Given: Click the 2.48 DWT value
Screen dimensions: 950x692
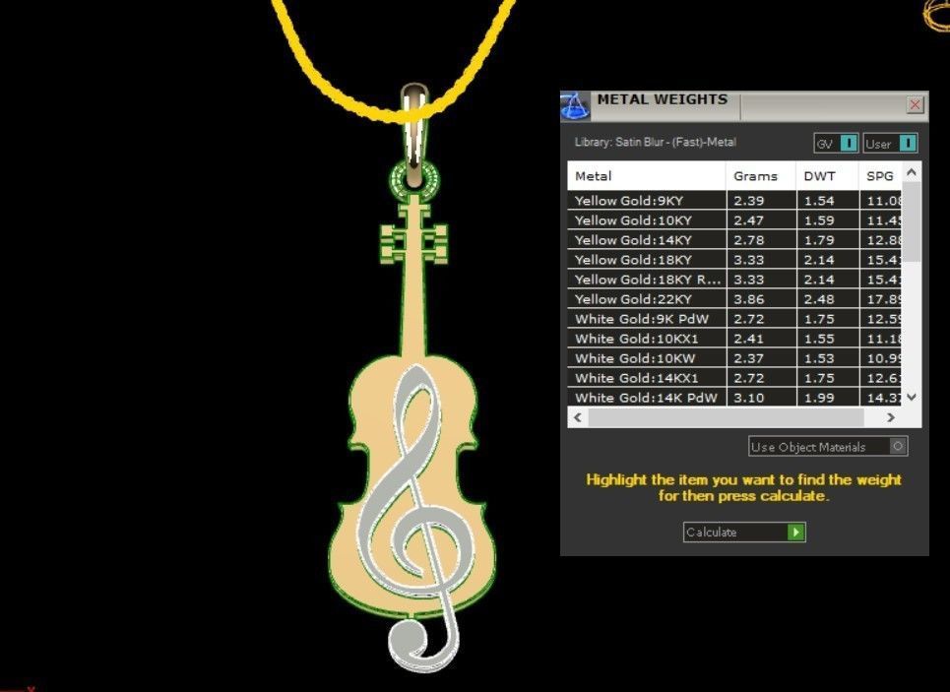Looking at the screenshot, I should (819, 299).
